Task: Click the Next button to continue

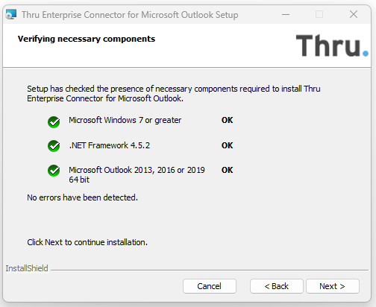Action: pos(333,286)
